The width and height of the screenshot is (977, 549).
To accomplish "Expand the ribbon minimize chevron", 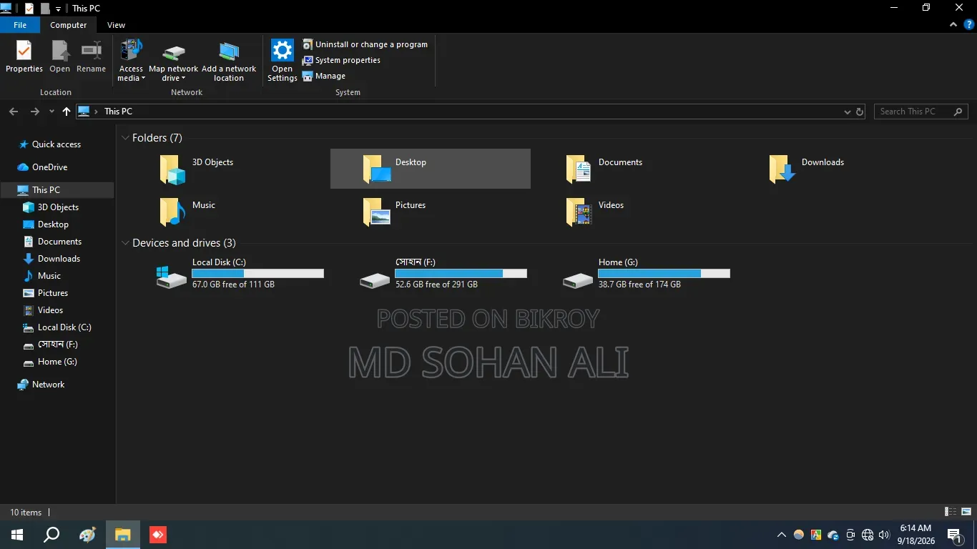I will 953,25.
